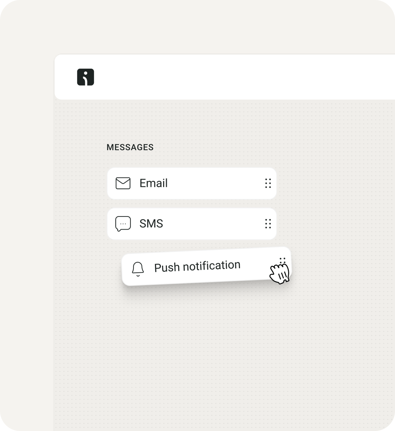Click the app logo in the header

pos(85,77)
